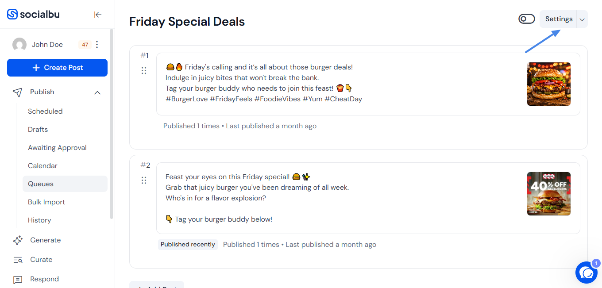Click the drag handle of post #1
Image resolution: width=602 pixels, height=288 pixels.
[144, 71]
